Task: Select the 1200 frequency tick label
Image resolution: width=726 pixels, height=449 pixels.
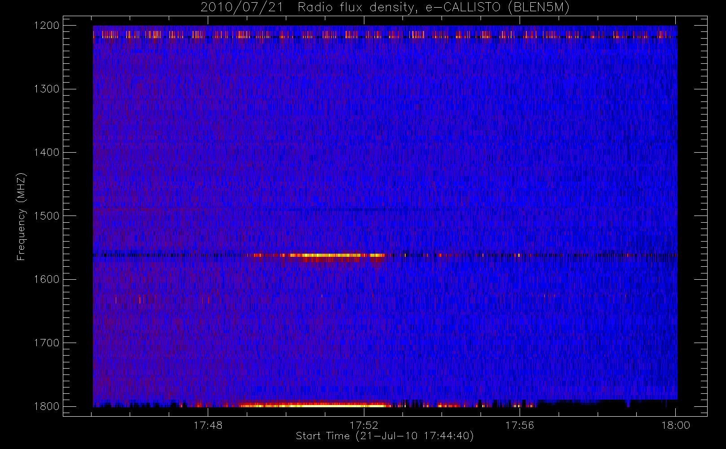Action: 47,26
